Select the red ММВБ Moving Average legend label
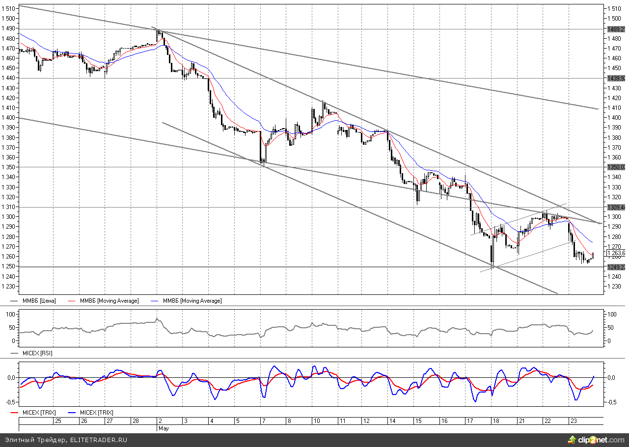 pos(109,301)
